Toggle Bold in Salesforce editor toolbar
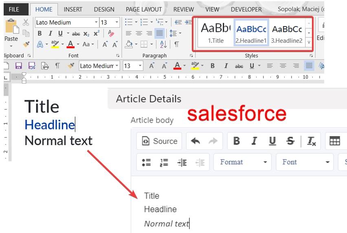This screenshot has width=347, height=233. 236,141
